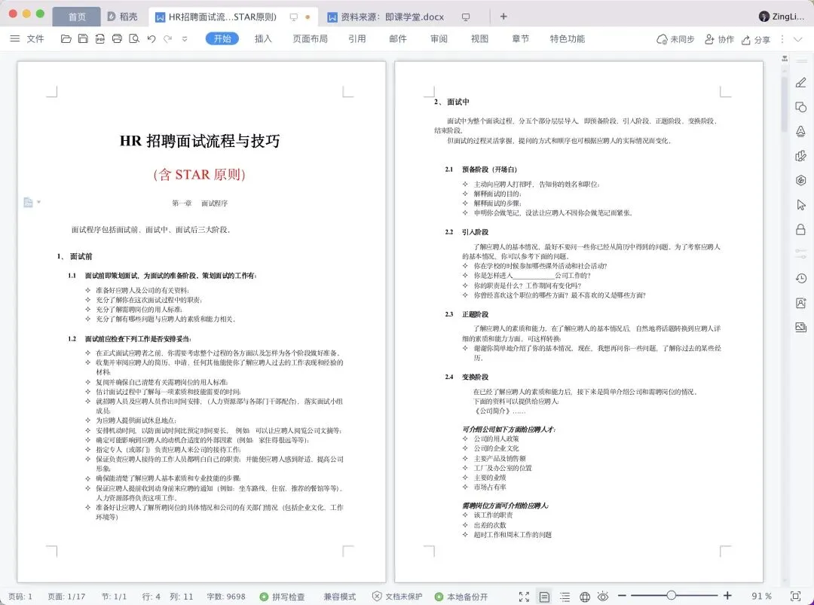Click the open folder icon in toolbar

point(66,39)
